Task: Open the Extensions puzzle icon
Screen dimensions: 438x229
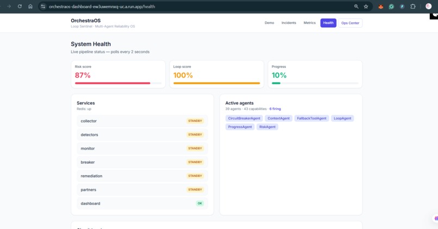Action: [x=413, y=7]
